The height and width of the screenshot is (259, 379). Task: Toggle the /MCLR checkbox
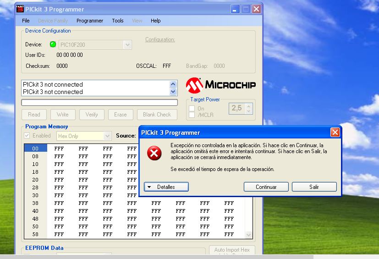(192, 115)
